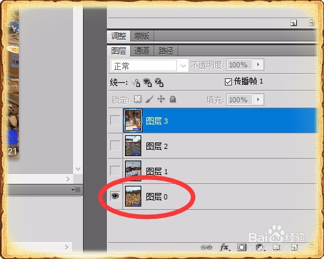Image resolution: width=324 pixels, height=259 pixels.
Task: Open the 正常 blend mode dropdown
Action: [149, 65]
